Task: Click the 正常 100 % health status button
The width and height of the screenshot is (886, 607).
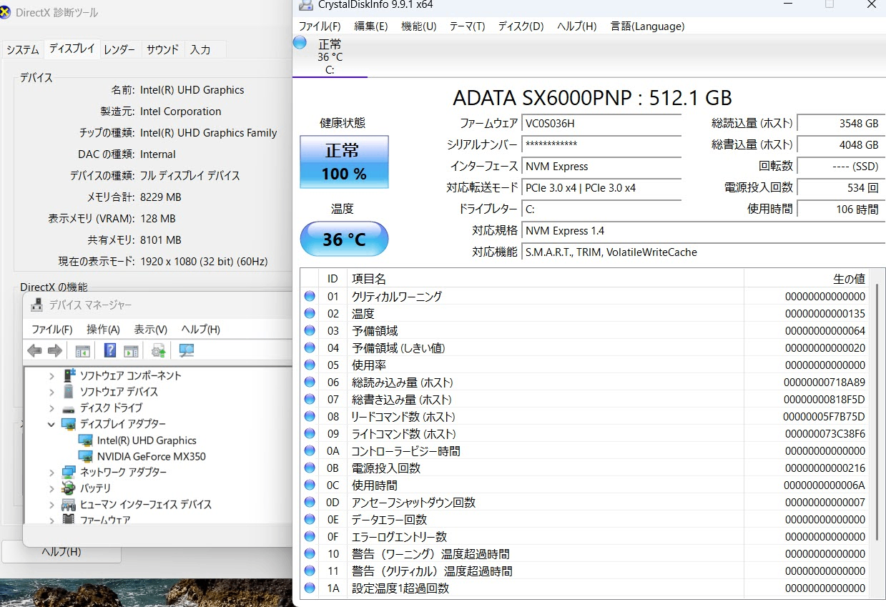Action: 344,162
